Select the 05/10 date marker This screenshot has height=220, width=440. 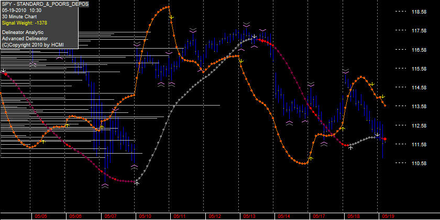(x=145, y=216)
